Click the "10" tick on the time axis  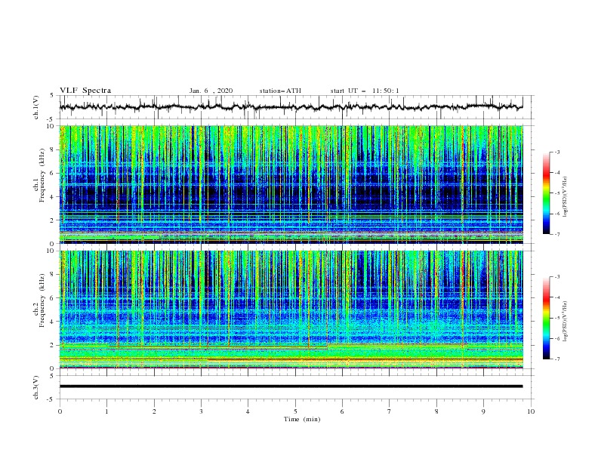point(531,411)
